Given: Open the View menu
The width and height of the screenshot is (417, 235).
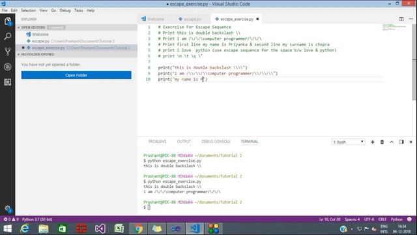Looking at the screenshot, I should 44,10.
